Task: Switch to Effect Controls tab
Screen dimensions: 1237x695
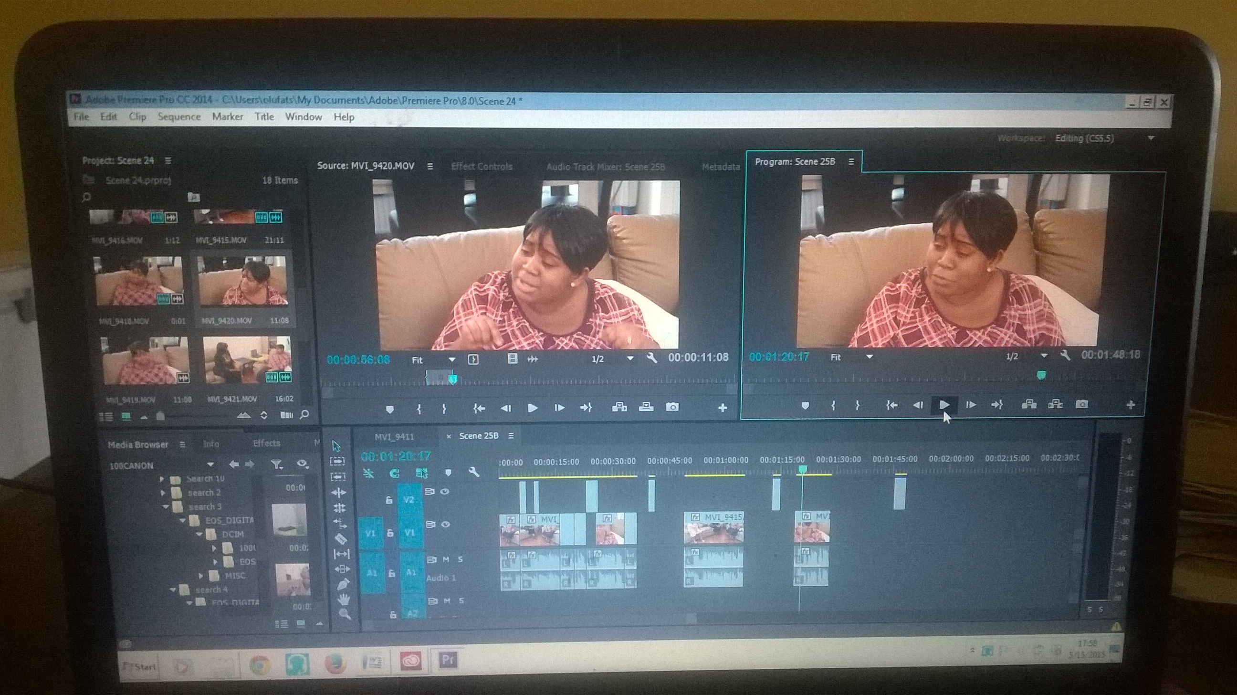Action: pyautogui.click(x=481, y=166)
